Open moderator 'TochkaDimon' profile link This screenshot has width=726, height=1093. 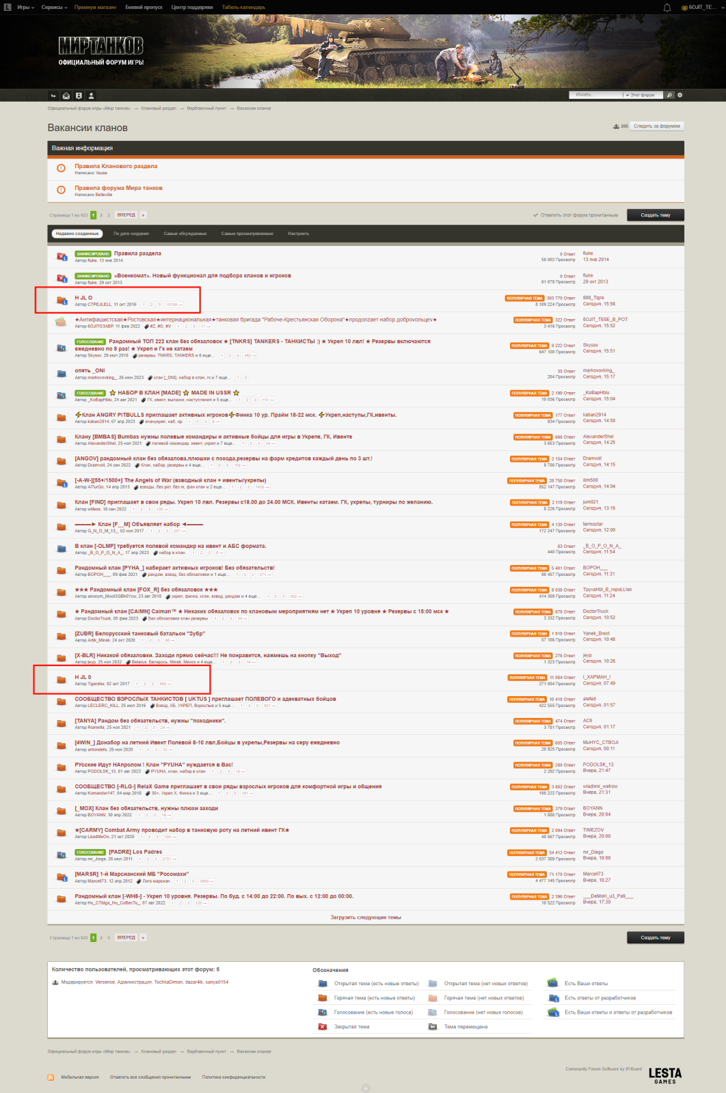pyautogui.click(x=168, y=982)
